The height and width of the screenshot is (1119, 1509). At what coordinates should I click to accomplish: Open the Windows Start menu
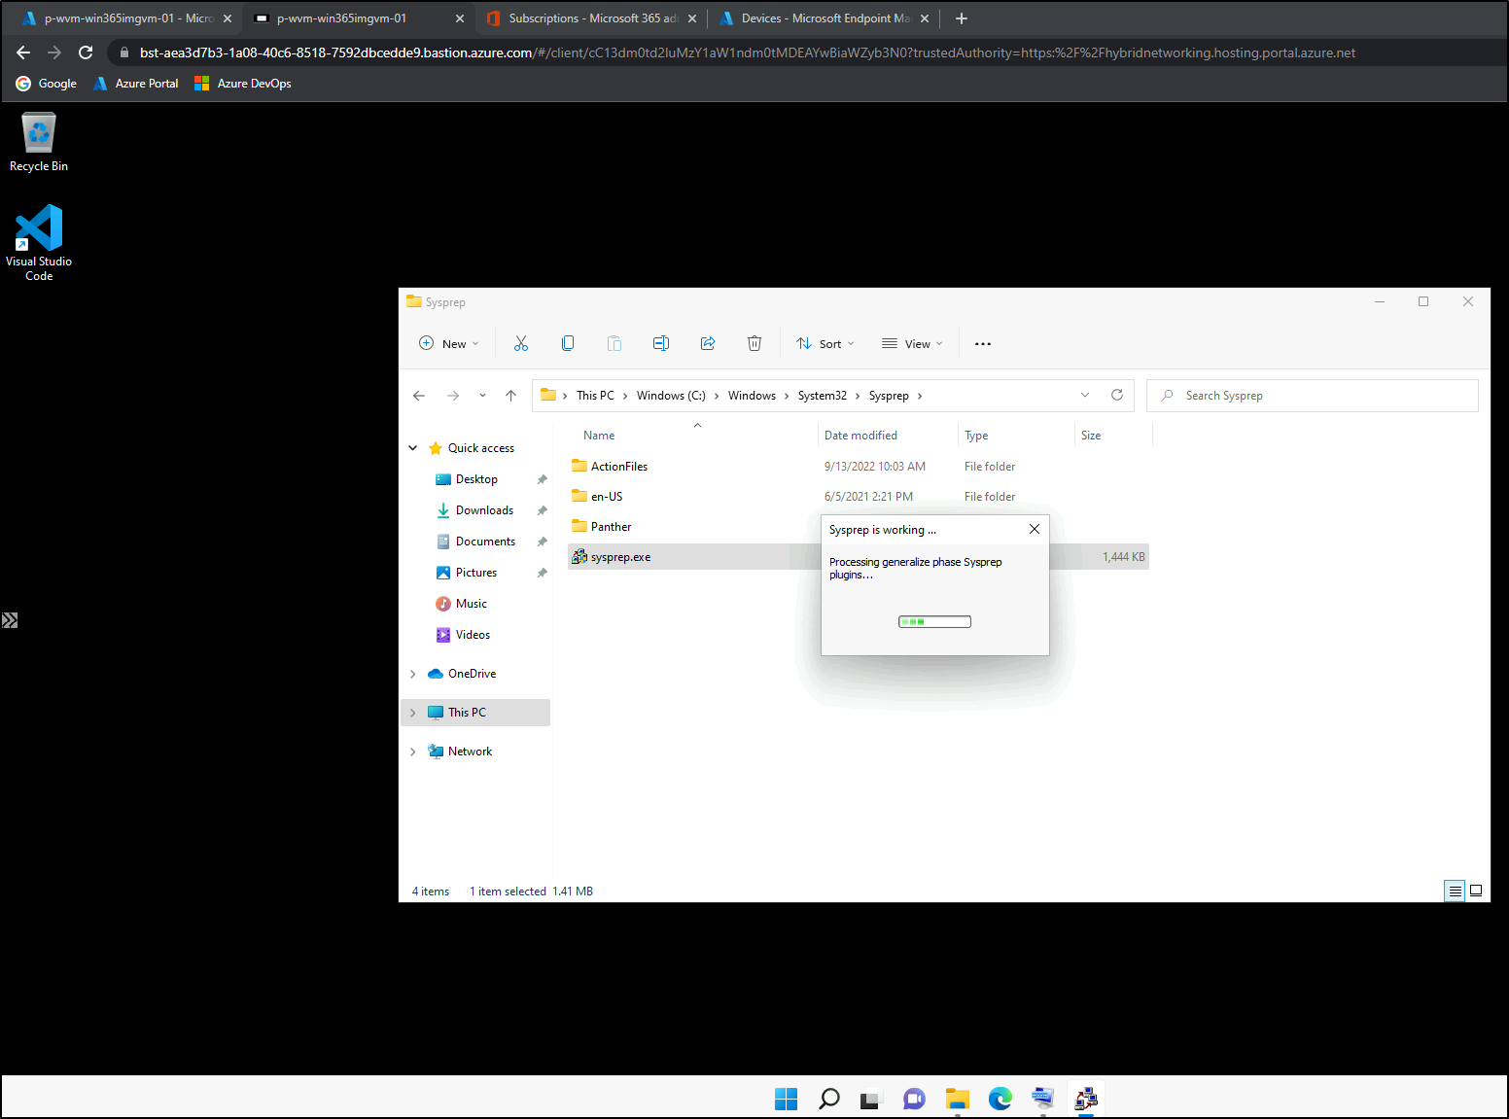pyautogui.click(x=786, y=1099)
